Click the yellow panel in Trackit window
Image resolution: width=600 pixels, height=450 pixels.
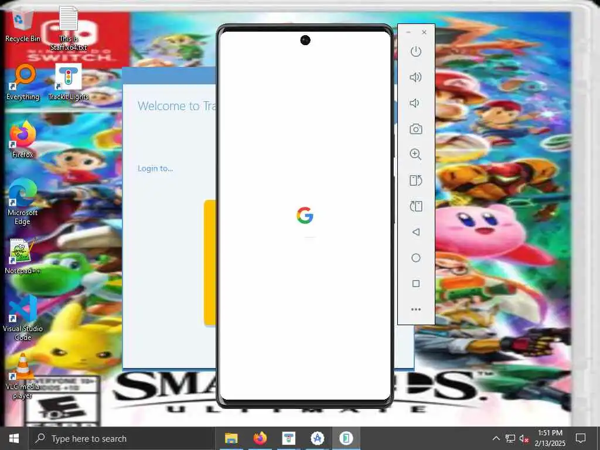(x=210, y=263)
